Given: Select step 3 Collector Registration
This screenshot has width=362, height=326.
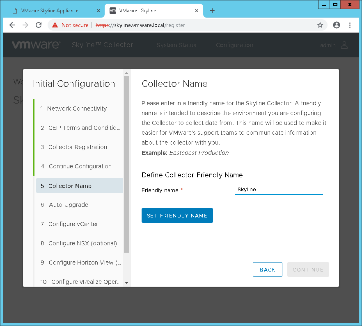Looking at the screenshot, I should [79, 147].
